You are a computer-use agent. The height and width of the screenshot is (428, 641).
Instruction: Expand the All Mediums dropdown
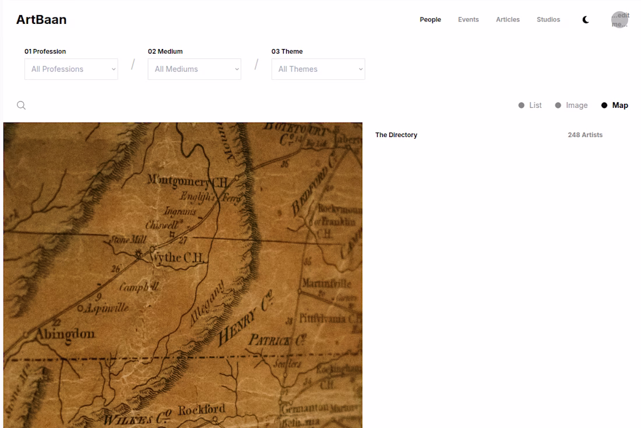[x=195, y=69]
